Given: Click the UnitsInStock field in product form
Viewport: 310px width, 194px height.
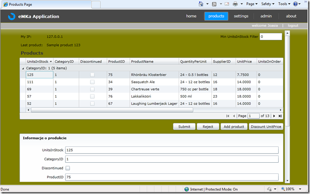Looking at the screenshot, I should tap(172, 150).
